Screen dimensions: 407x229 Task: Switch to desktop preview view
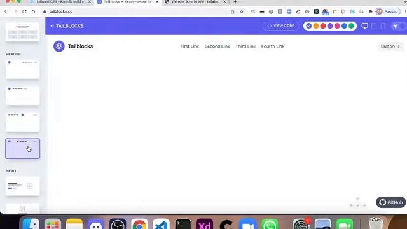(x=364, y=25)
